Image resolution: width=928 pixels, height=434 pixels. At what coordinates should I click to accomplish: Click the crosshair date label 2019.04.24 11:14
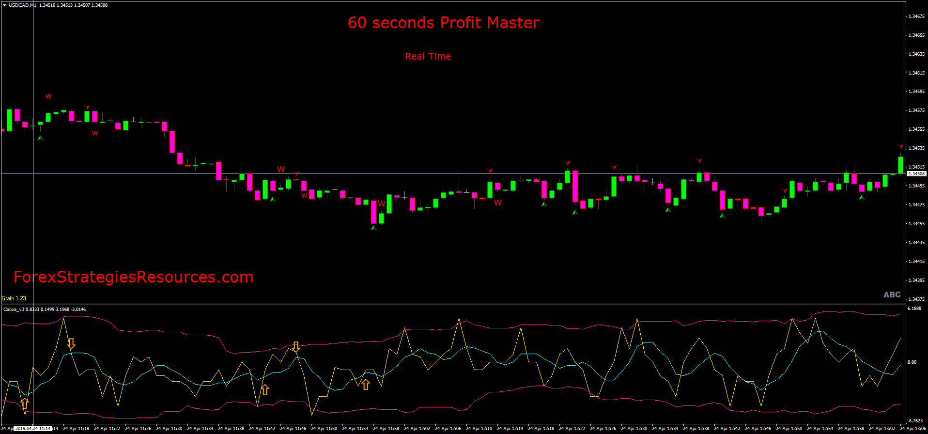pos(33,428)
